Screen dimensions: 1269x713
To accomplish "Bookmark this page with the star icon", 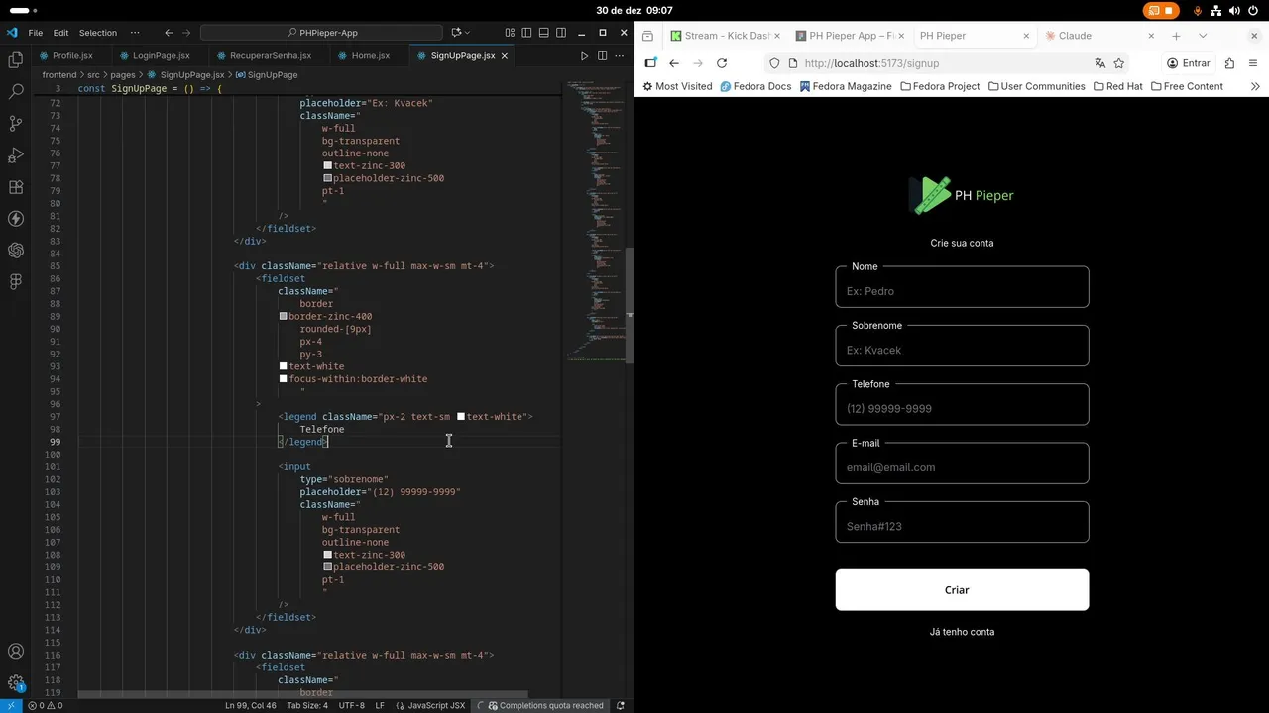I will (x=1118, y=63).
